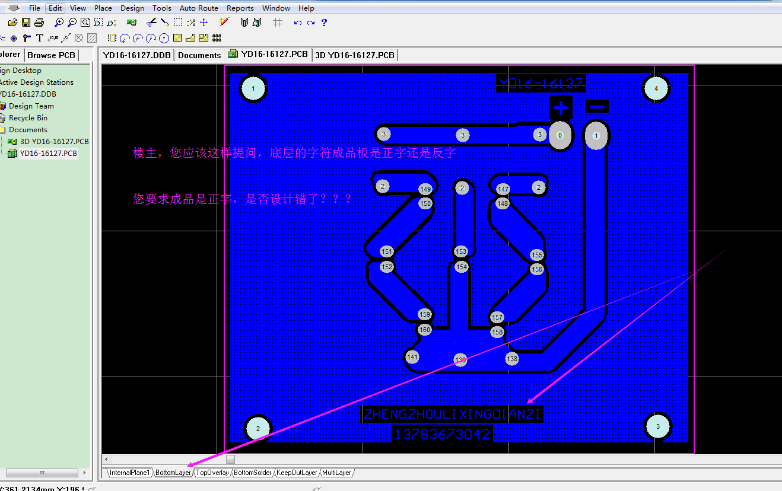Click the horizontal scrollbar thumb under the PCB view
This screenshot has height=491, width=782.
point(231,459)
